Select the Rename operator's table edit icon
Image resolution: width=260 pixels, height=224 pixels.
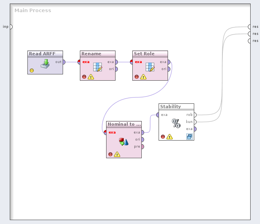pos(97,67)
